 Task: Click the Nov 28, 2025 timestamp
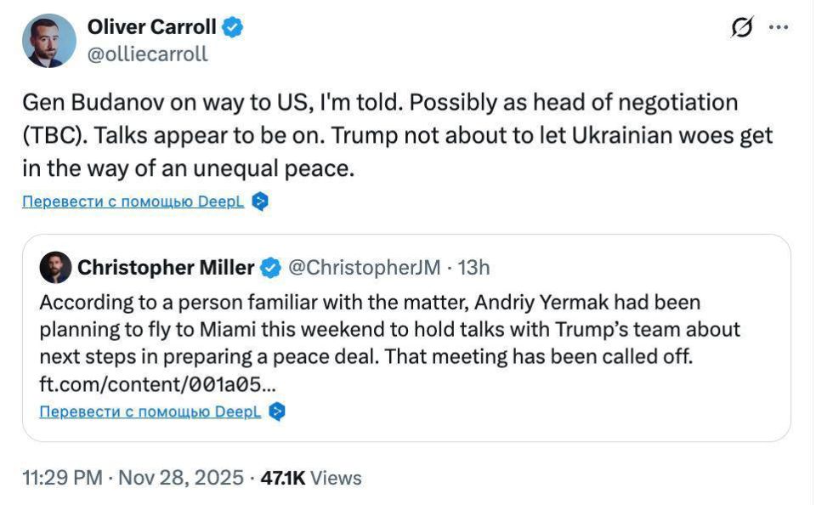pos(178,478)
